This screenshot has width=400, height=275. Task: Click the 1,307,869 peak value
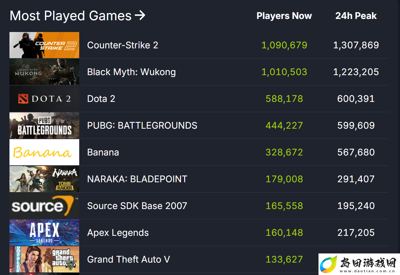[x=356, y=45]
